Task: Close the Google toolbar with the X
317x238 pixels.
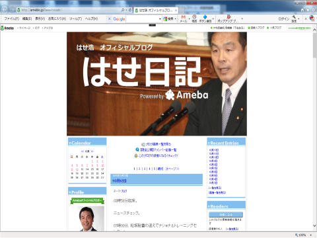Action: [x=109, y=19]
